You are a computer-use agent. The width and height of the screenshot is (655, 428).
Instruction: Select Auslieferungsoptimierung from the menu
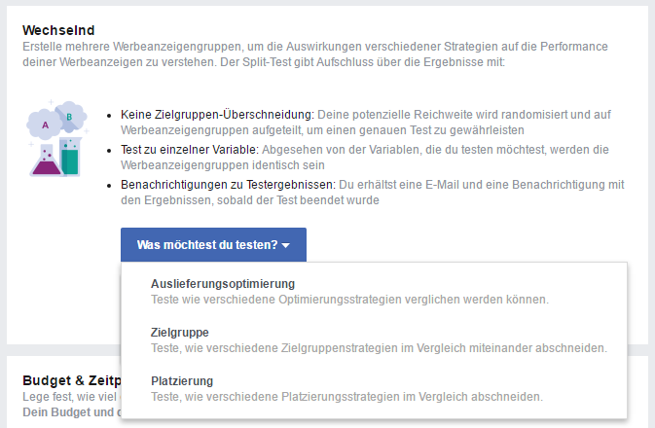(223, 284)
